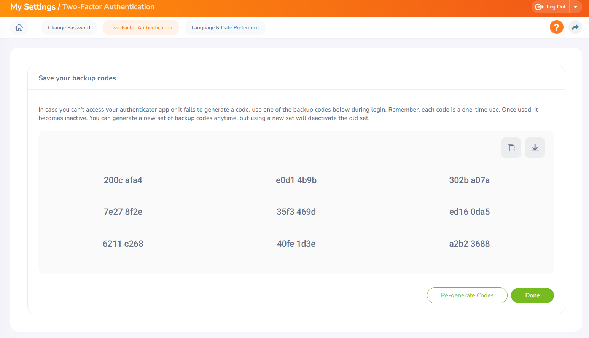Expand the dropdown arrow beside Log Out
This screenshot has height=338, width=589.
pyautogui.click(x=575, y=7)
